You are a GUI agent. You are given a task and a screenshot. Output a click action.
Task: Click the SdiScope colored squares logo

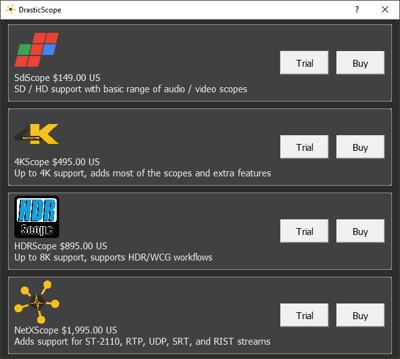(x=37, y=49)
